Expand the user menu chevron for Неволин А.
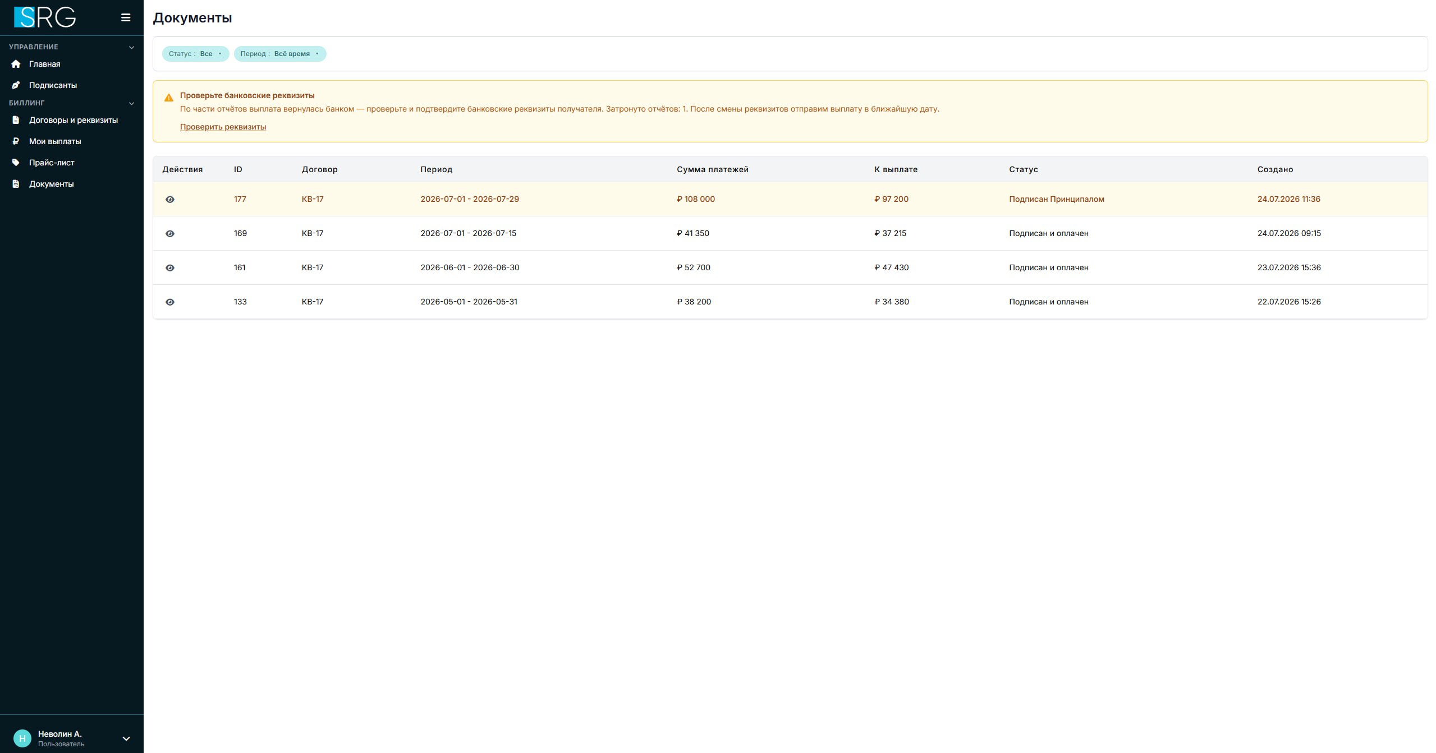This screenshot has width=1436, height=753. pyautogui.click(x=126, y=739)
